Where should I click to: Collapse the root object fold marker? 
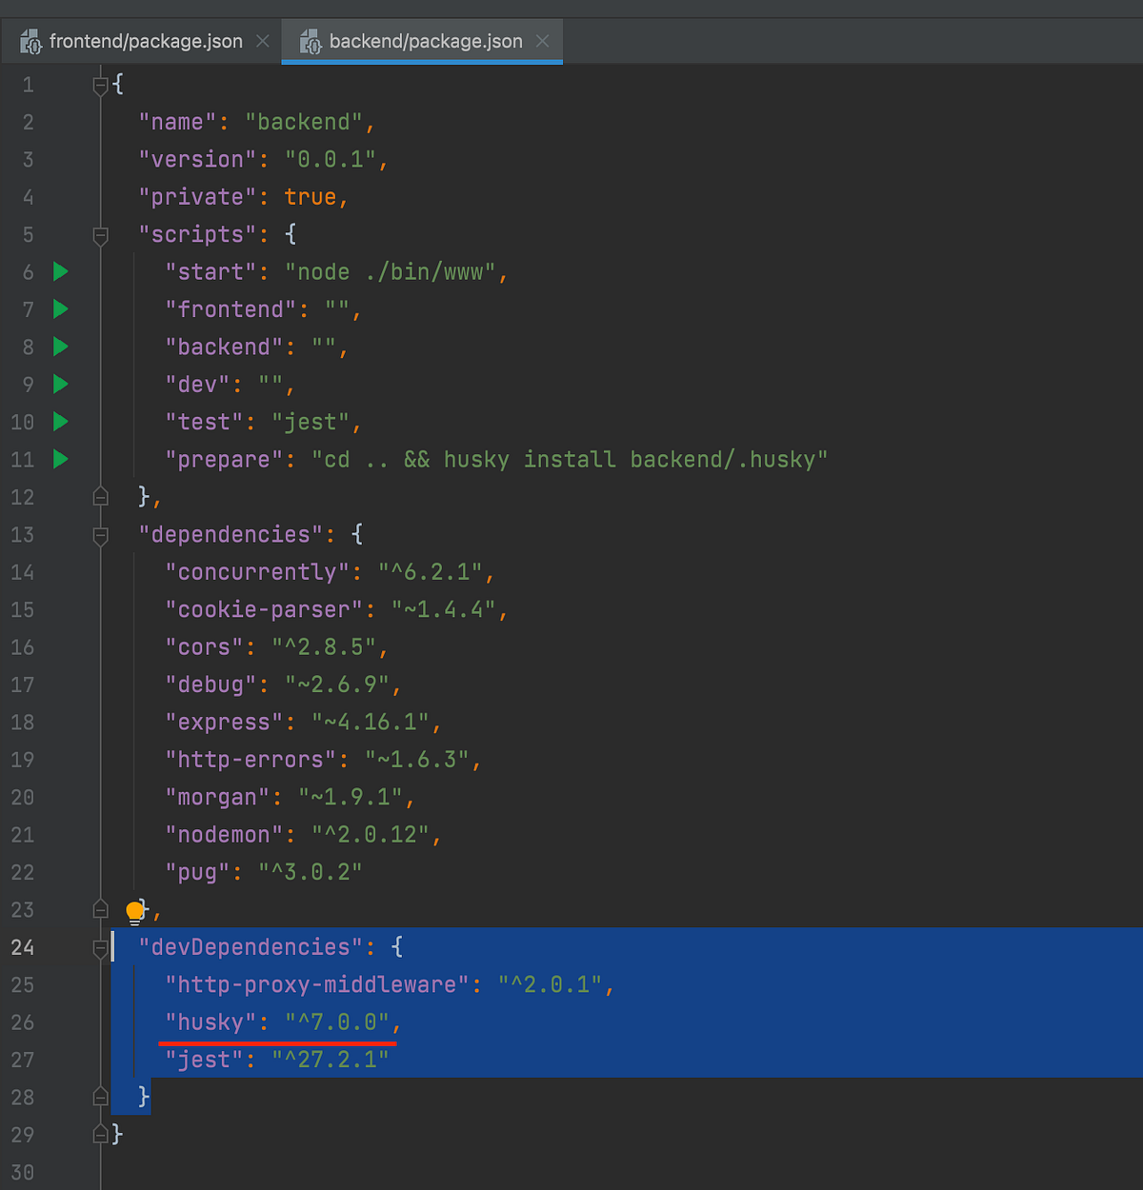[100, 86]
